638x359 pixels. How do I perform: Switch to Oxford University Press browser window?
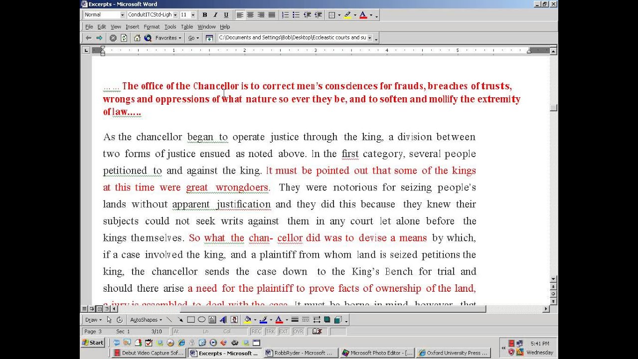point(454,353)
